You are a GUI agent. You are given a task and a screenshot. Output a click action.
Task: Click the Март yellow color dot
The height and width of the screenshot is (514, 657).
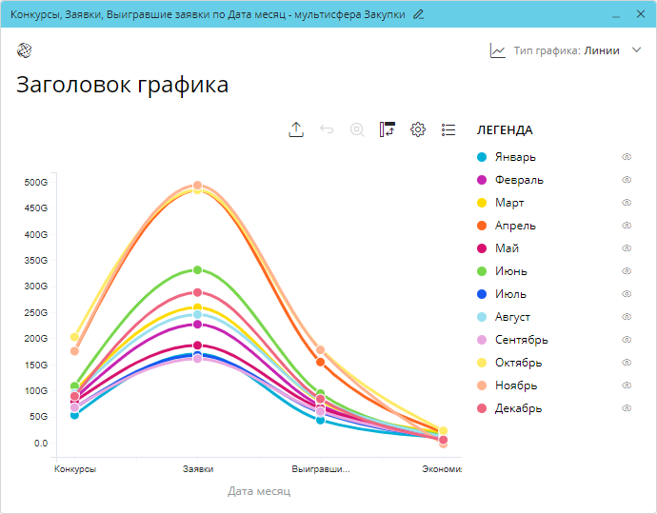click(482, 203)
